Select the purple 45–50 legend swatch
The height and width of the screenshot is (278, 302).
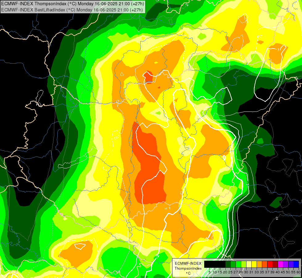pyautogui.click(x=286, y=264)
